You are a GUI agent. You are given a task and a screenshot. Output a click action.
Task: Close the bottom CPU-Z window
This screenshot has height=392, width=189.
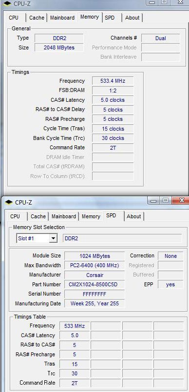pos(181,201)
